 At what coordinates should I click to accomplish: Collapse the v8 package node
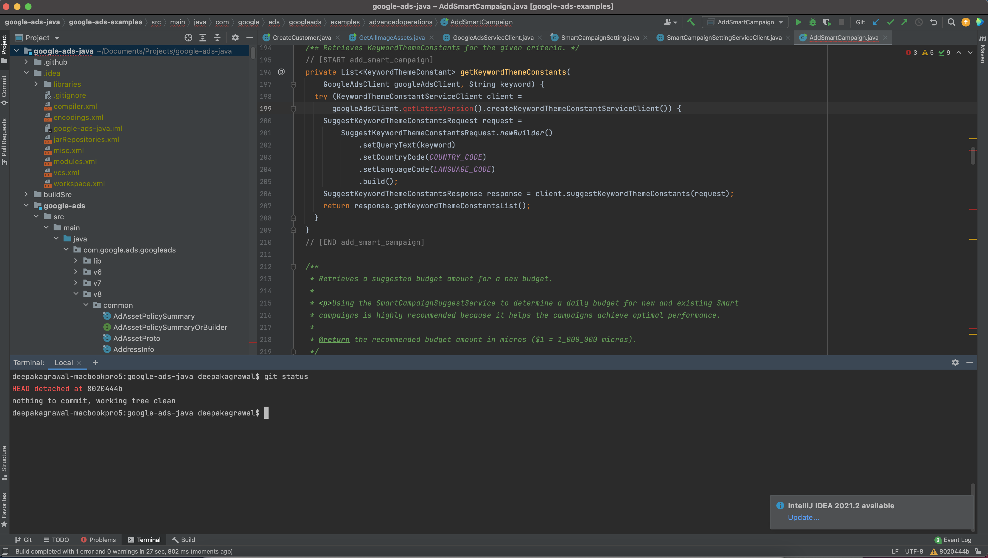pos(76,294)
